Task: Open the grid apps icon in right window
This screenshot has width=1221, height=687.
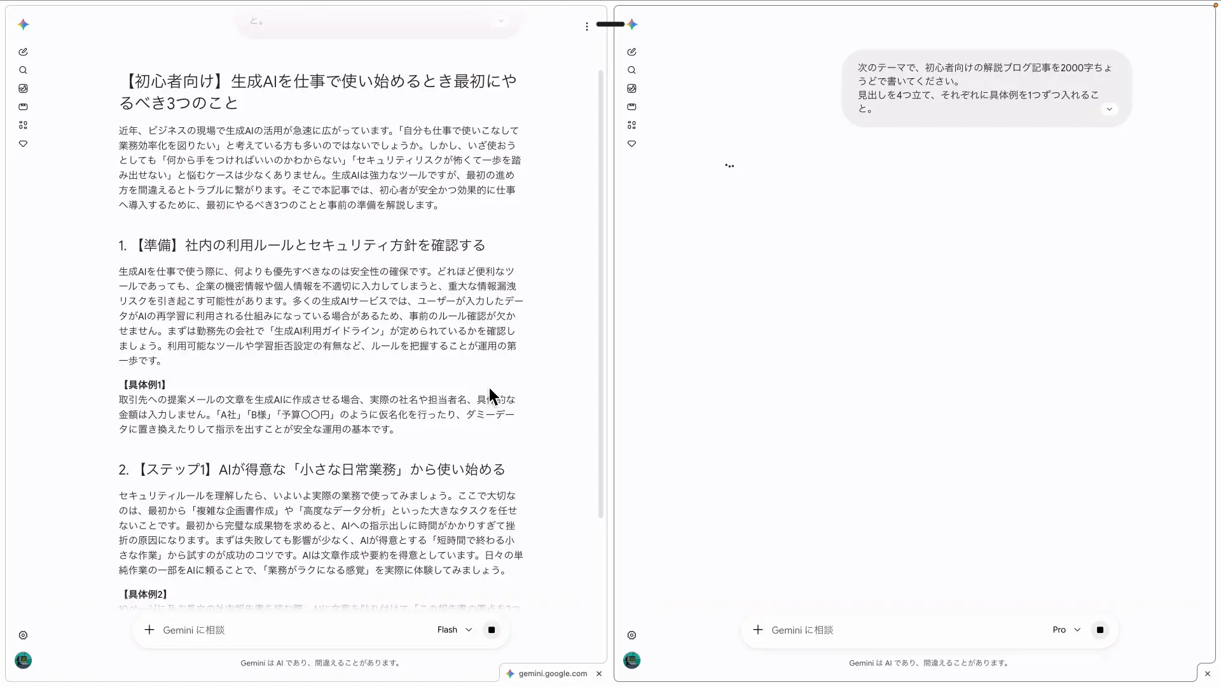Action: tap(632, 125)
